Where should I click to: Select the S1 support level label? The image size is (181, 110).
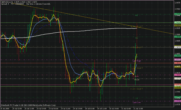pos(137,98)
